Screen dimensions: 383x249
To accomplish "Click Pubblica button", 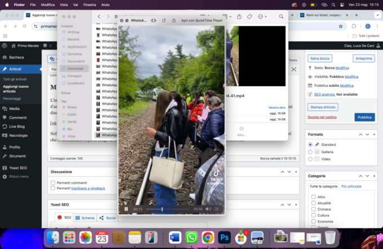I will pos(364,117).
